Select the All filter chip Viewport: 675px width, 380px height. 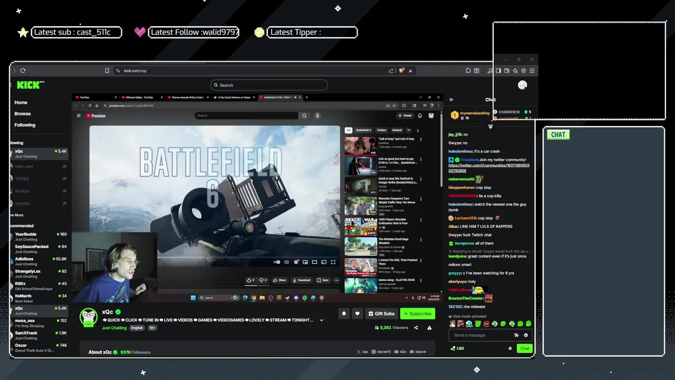[x=348, y=130]
